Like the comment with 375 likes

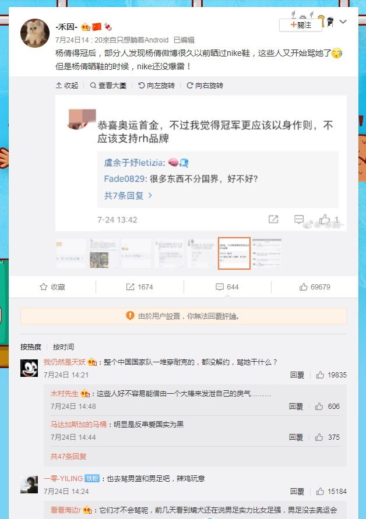[328, 437]
